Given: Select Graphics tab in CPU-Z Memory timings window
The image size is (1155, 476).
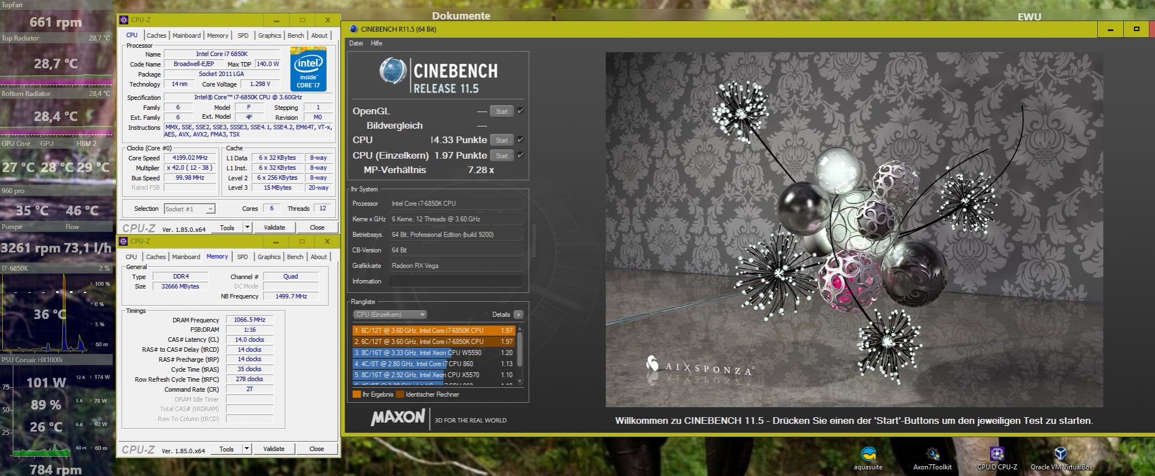Looking at the screenshot, I should 269,257.
